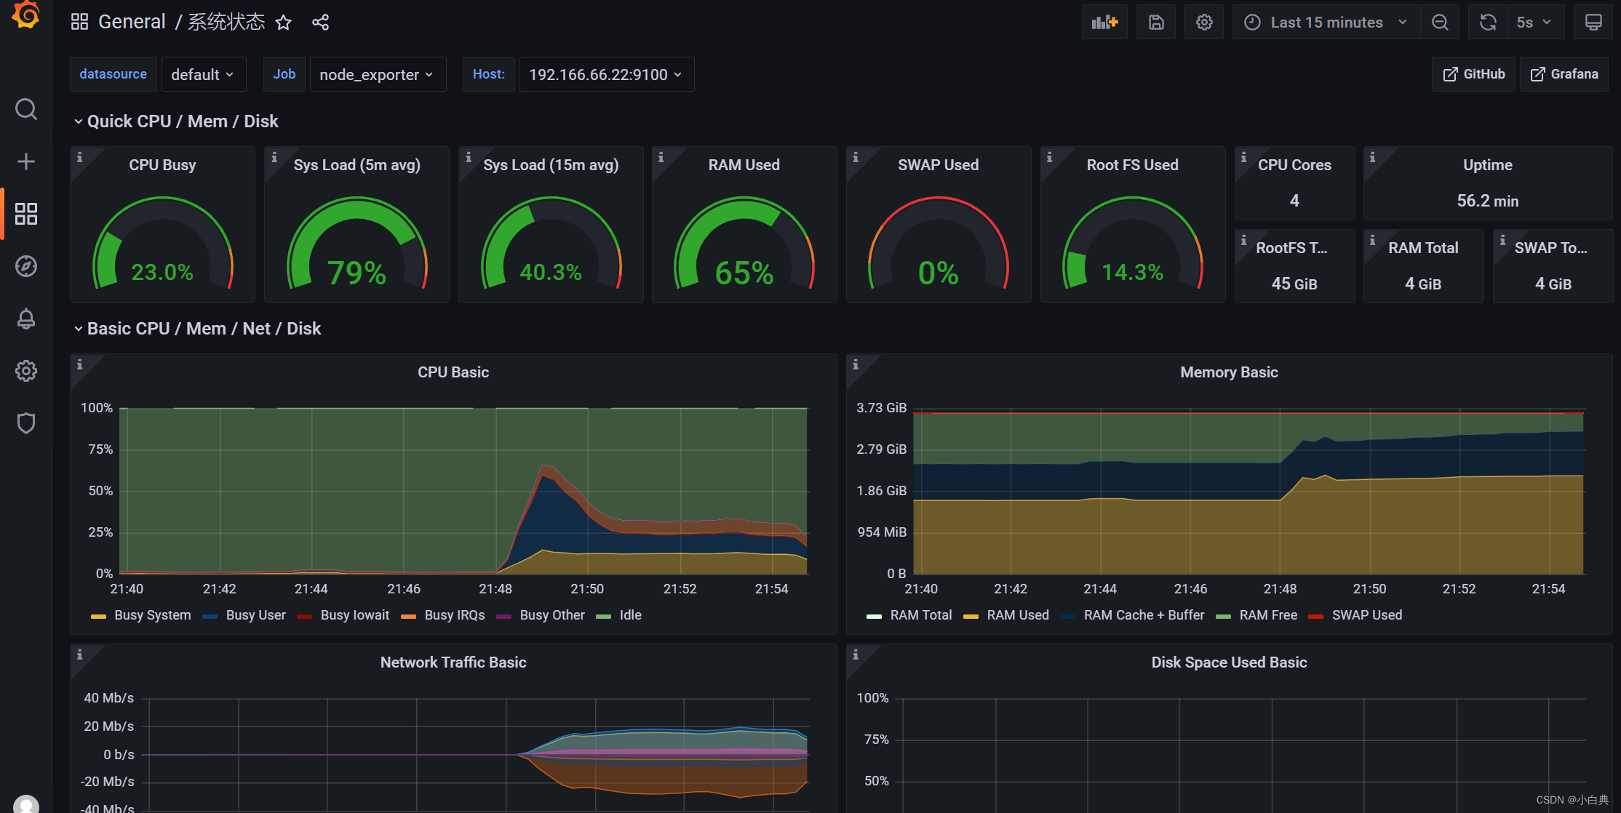1621x813 pixels.
Task: Toggle Busy System series in CPU legend
Action: point(152,615)
